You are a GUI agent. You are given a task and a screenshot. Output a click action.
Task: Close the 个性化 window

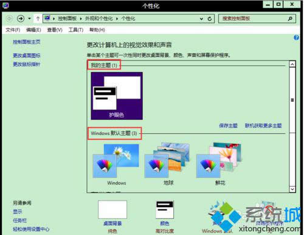pyautogui.click(x=292, y=4)
